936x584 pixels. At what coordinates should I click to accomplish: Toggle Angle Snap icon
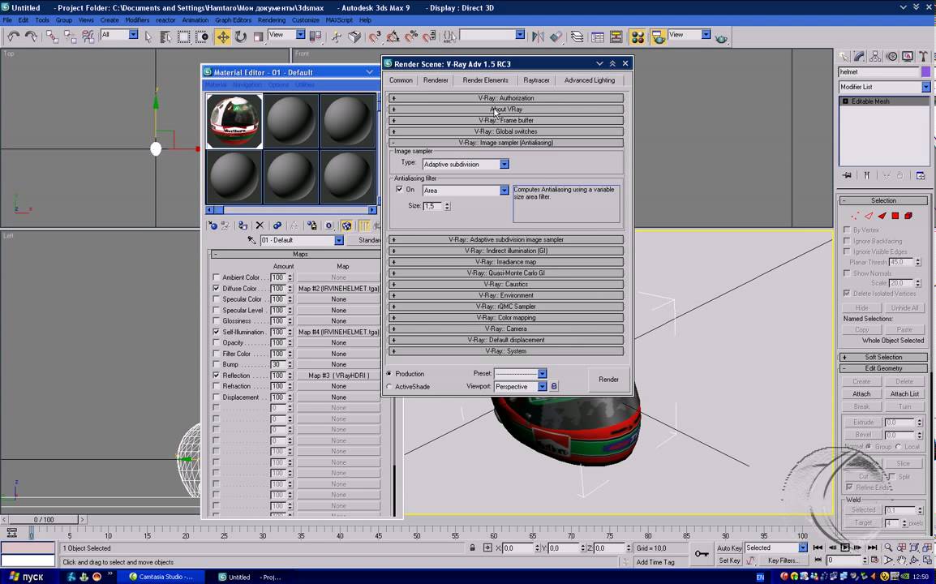tap(393, 37)
